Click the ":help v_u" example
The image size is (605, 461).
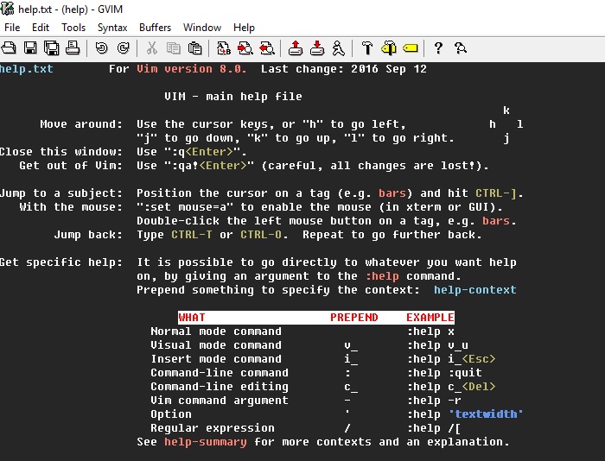(437, 345)
